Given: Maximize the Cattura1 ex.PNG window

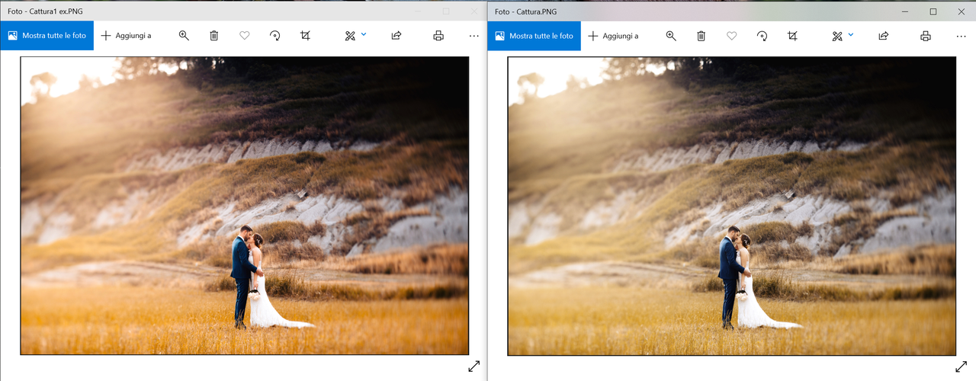Looking at the screenshot, I should 446,11.
